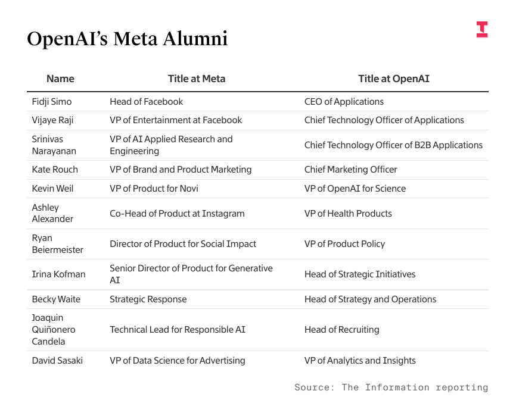Select the Srinivas Narayanan name cell
This screenshot has width=516, height=419.
pyautogui.click(x=54, y=145)
